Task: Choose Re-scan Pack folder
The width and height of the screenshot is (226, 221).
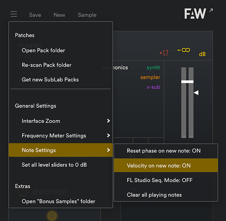Action: (61, 65)
